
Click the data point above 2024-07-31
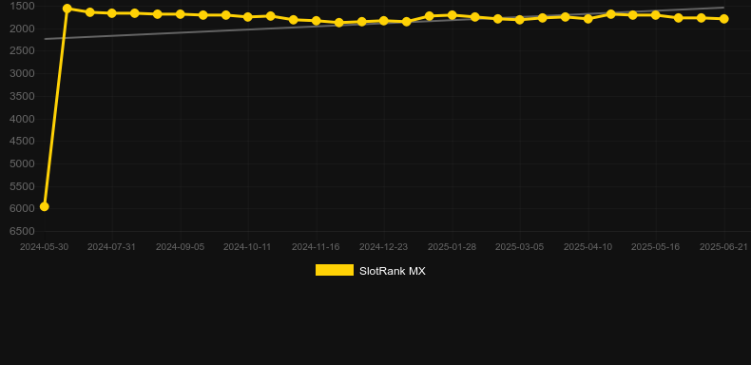[111, 13]
